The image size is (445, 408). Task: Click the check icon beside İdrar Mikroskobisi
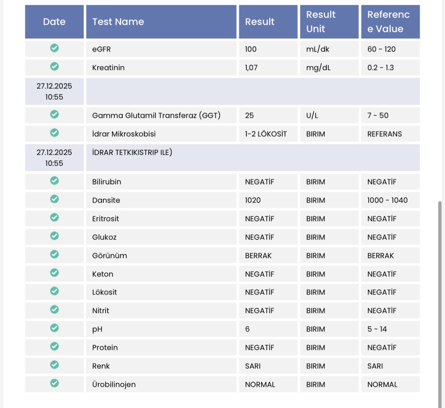pyautogui.click(x=54, y=133)
